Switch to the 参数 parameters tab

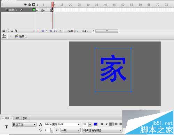(25, 118)
